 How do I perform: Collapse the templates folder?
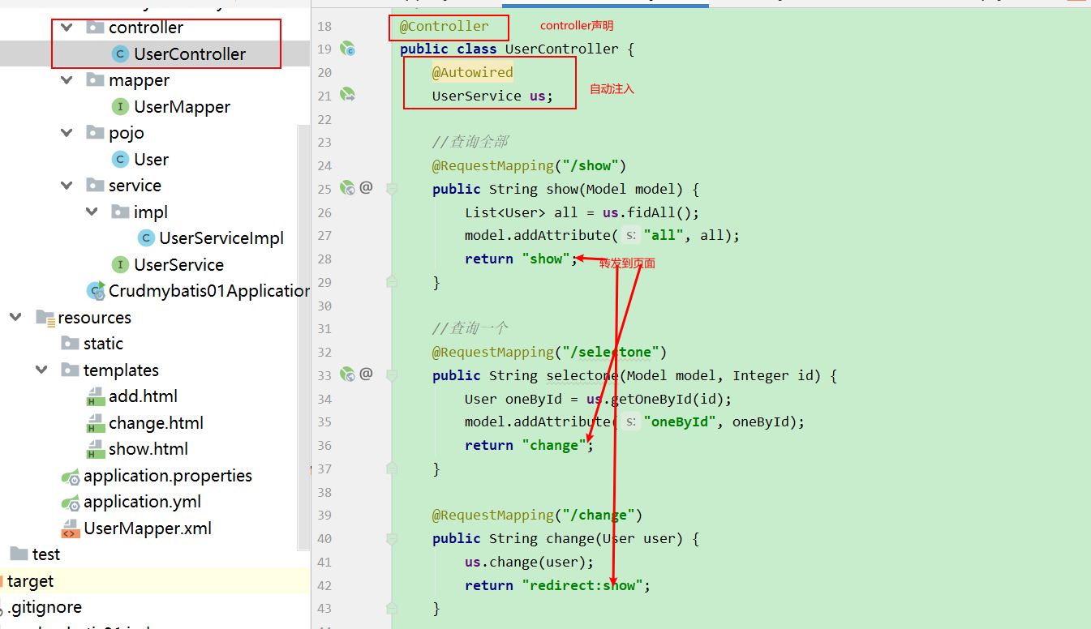click(42, 370)
